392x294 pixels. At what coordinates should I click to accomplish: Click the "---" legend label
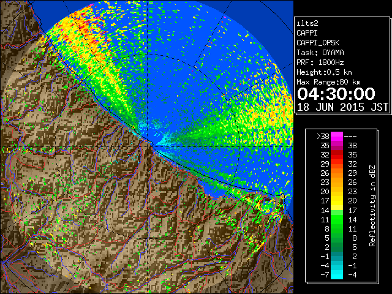tap(350, 136)
